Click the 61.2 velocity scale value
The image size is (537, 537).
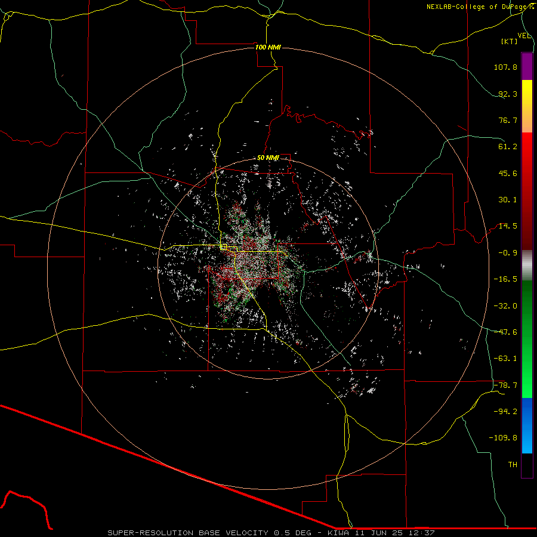pos(508,147)
